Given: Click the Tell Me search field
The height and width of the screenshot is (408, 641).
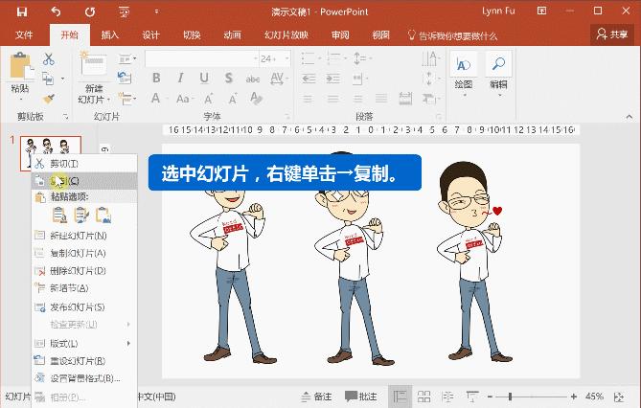Looking at the screenshot, I should coord(458,35).
